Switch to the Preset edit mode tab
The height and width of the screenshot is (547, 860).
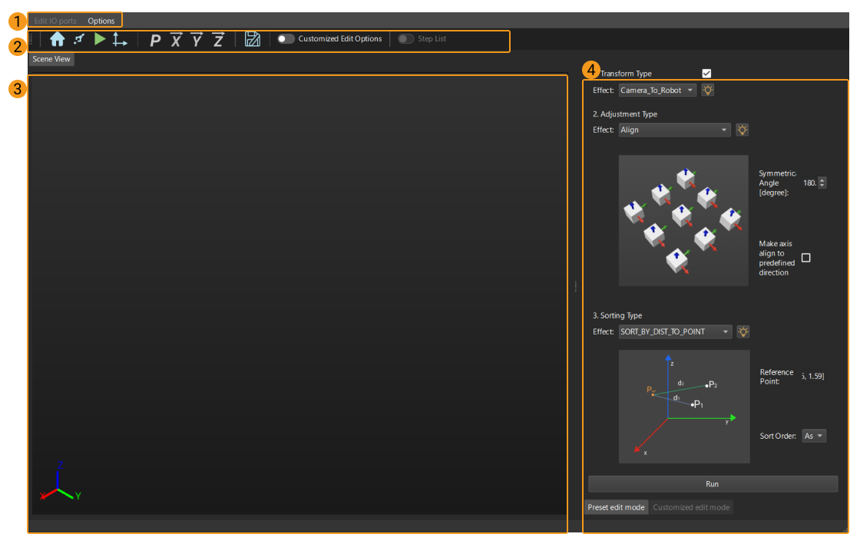pyautogui.click(x=616, y=507)
